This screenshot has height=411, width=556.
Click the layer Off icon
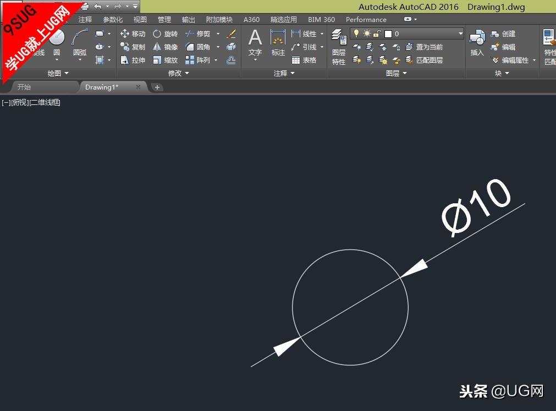click(x=357, y=47)
